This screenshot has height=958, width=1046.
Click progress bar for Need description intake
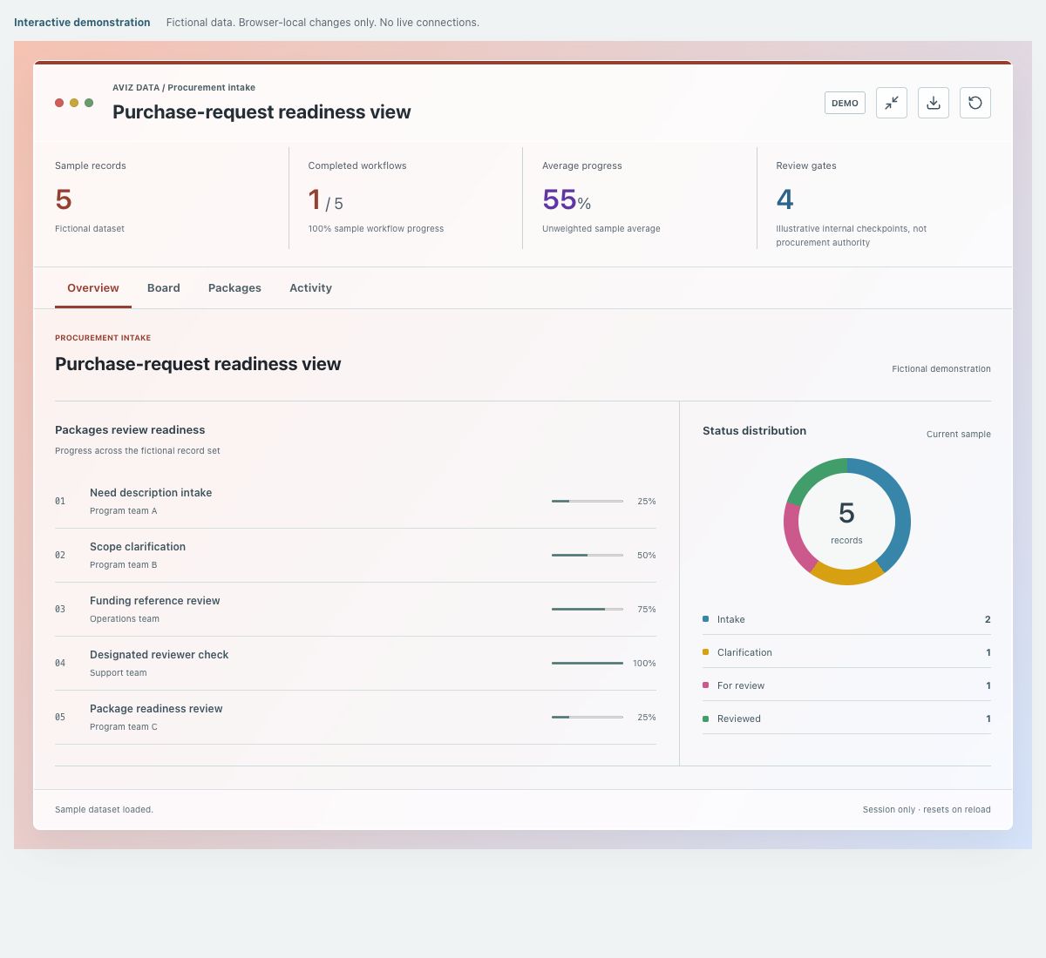588,502
